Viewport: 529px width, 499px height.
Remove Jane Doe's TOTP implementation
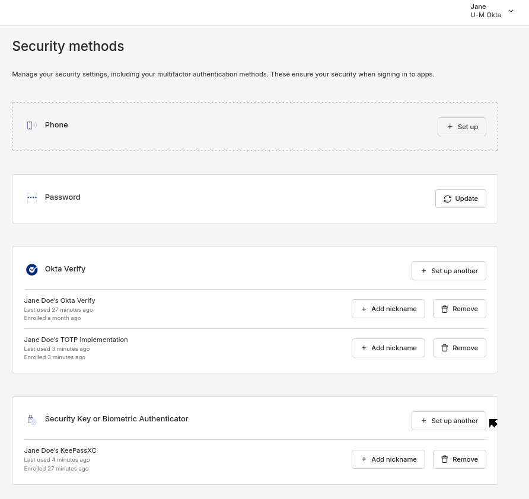[460, 348]
